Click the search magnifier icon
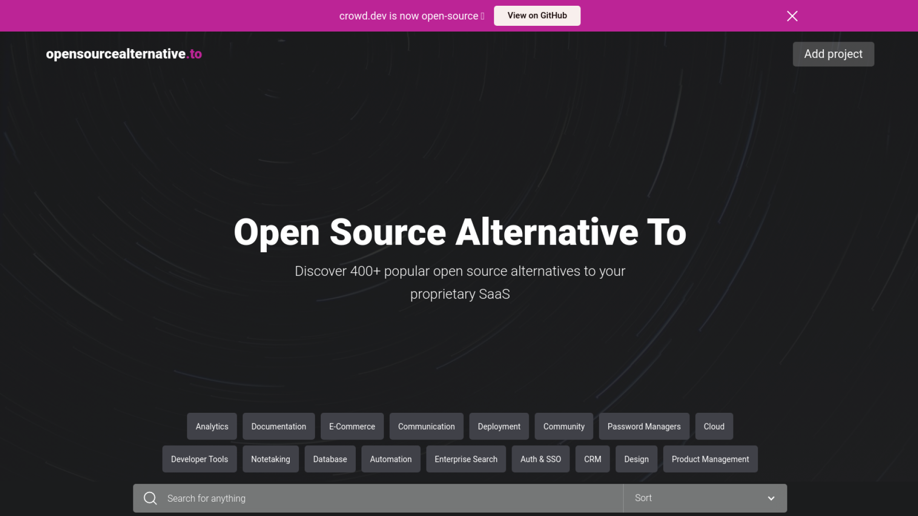 (x=150, y=498)
